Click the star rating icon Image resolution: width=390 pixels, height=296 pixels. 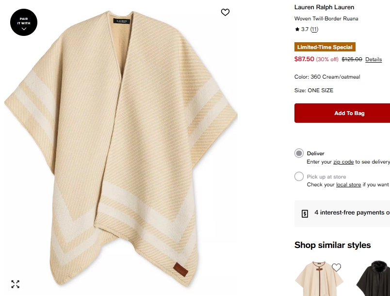click(x=297, y=30)
